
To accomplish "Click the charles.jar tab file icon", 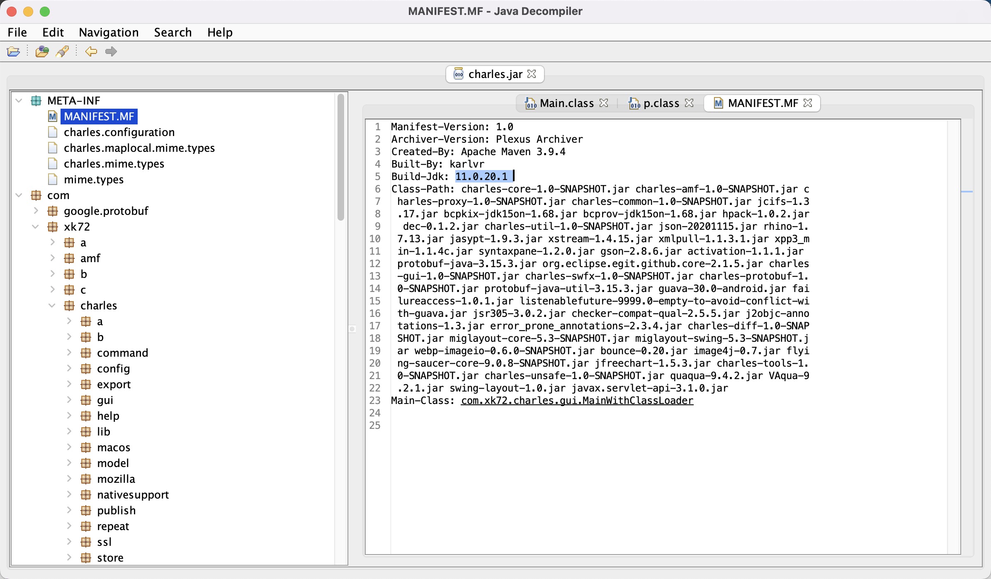I will (x=459, y=74).
